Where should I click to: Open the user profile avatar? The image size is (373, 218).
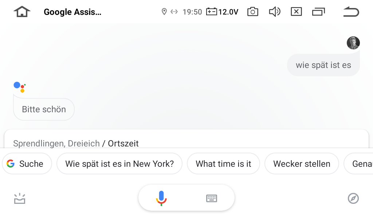point(353,43)
